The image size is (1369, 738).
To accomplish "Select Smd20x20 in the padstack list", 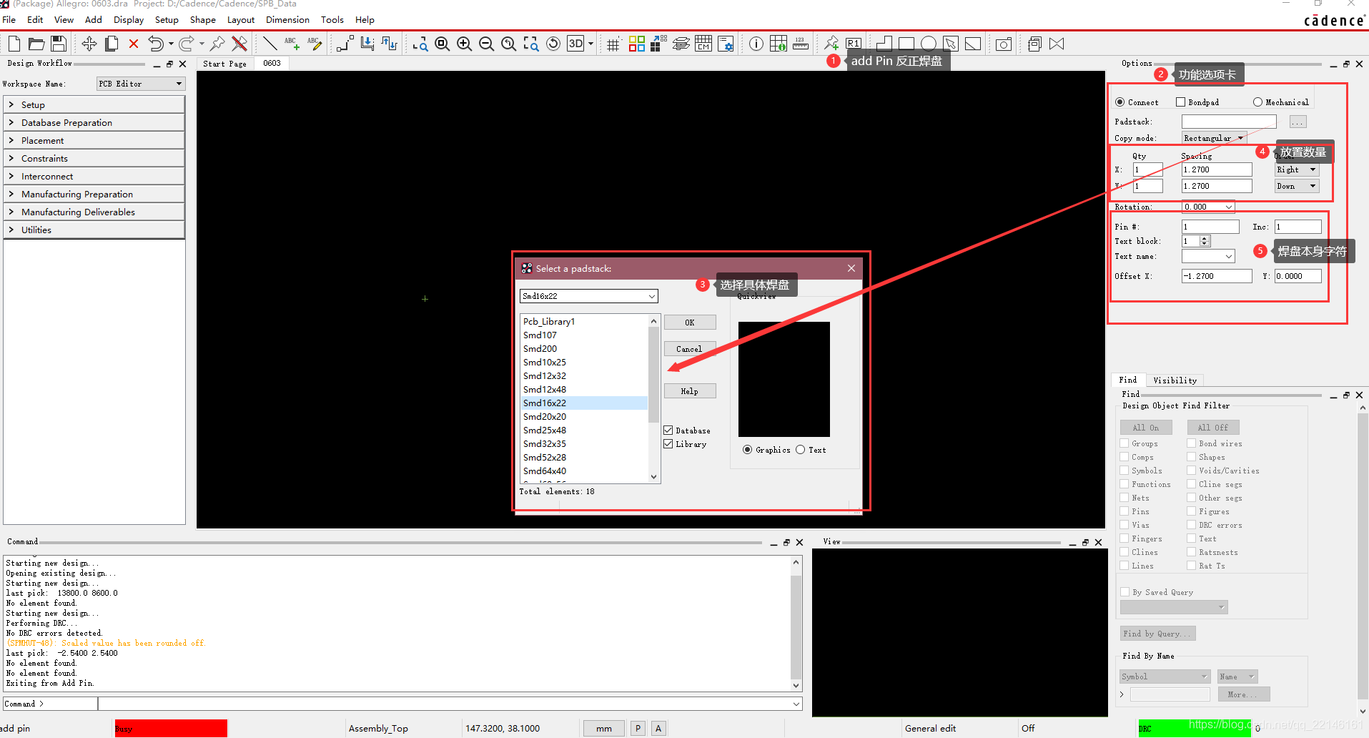I will [x=545, y=416].
